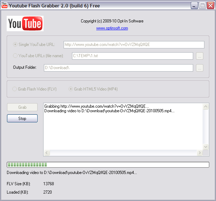Close the Youtube Flash Grabber window
The height and width of the screenshot is (201, 216).
click(210, 6)
